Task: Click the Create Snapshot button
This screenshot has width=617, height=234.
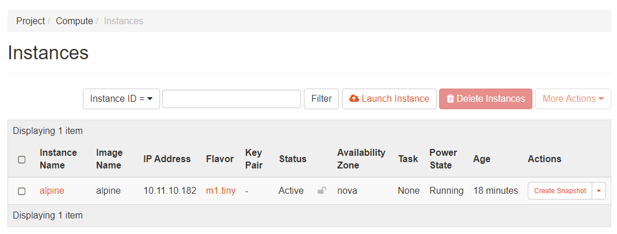Action: (559, 191)
